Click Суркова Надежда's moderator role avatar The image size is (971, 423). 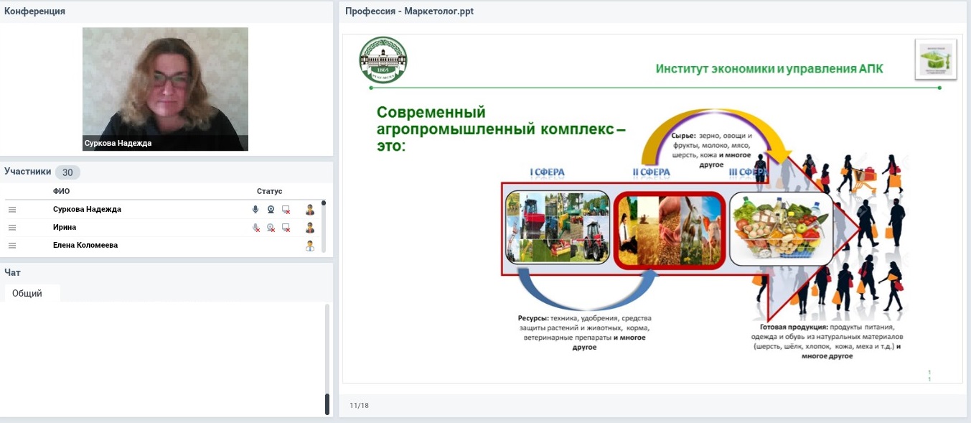pos(310,210)
